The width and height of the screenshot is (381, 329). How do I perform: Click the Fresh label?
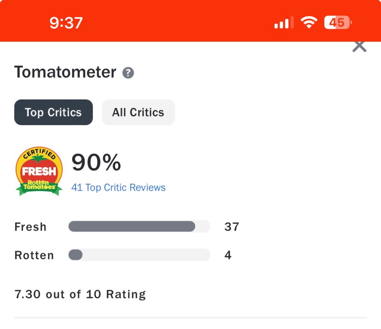click(30, 227)
